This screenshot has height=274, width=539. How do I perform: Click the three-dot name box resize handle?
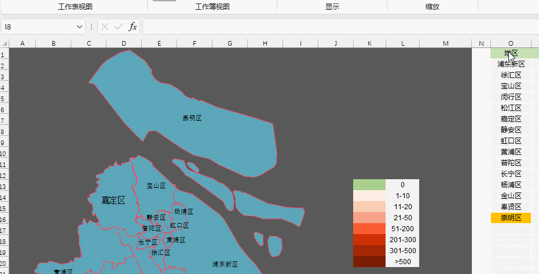[91, 27]
